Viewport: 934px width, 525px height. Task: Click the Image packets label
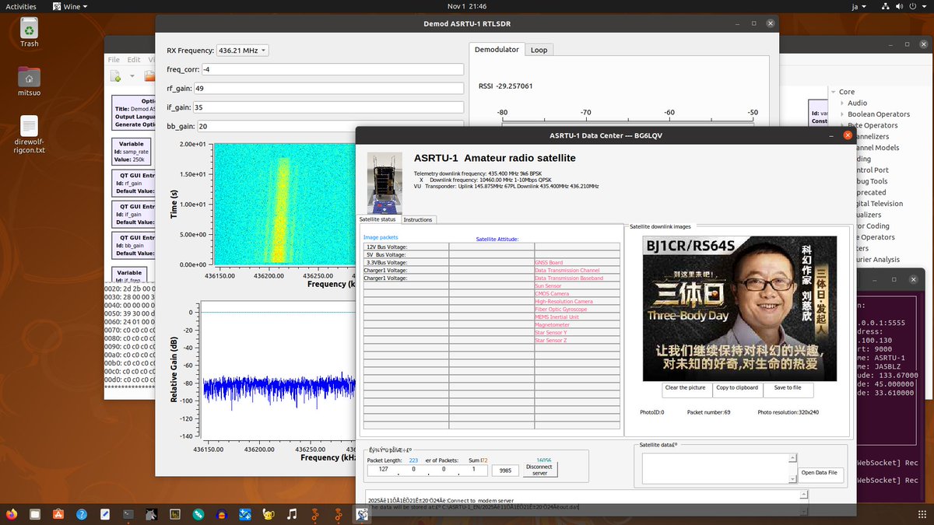(381, 237)
